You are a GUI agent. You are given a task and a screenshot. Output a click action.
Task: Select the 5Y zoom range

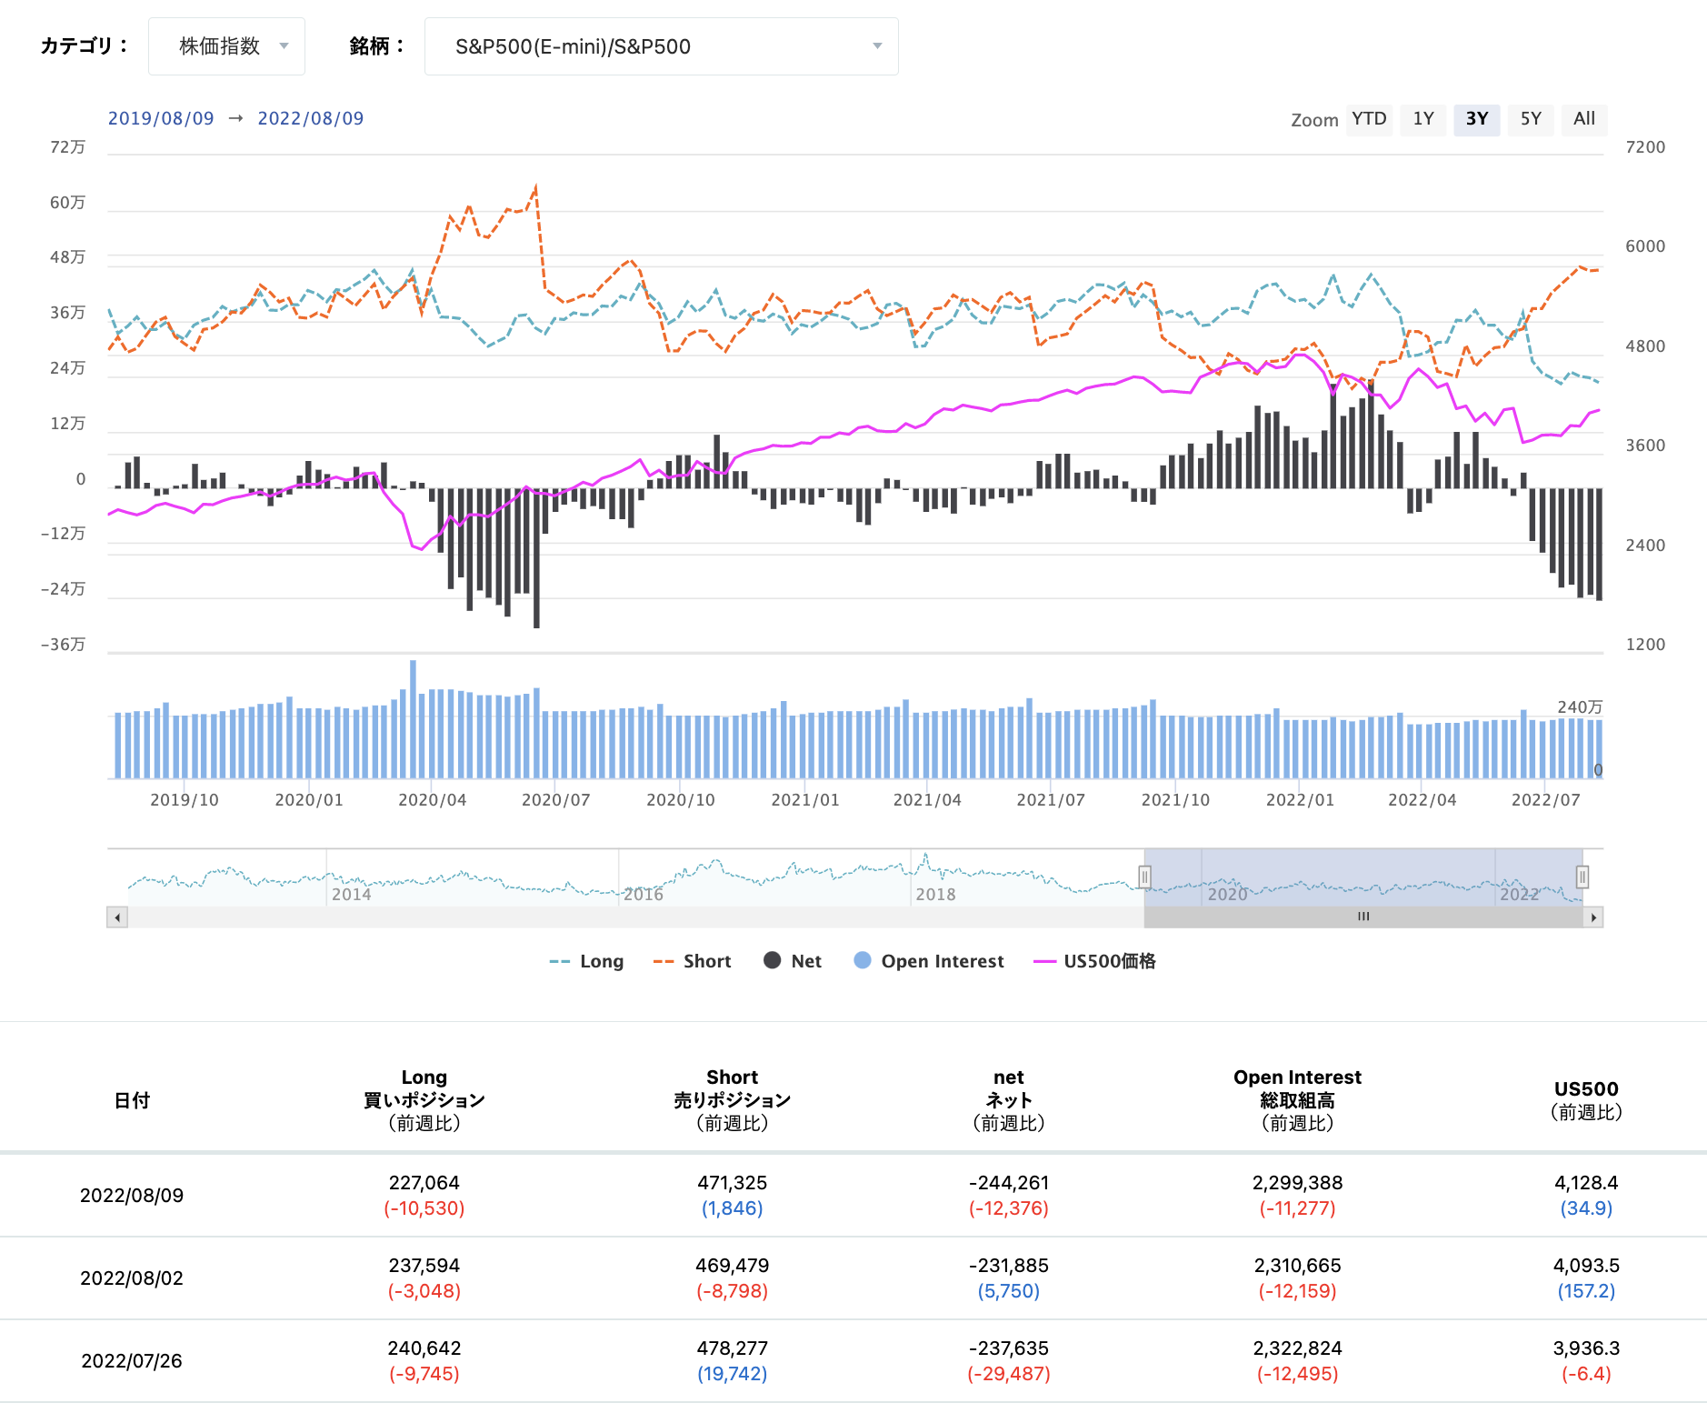[1531, 119]
